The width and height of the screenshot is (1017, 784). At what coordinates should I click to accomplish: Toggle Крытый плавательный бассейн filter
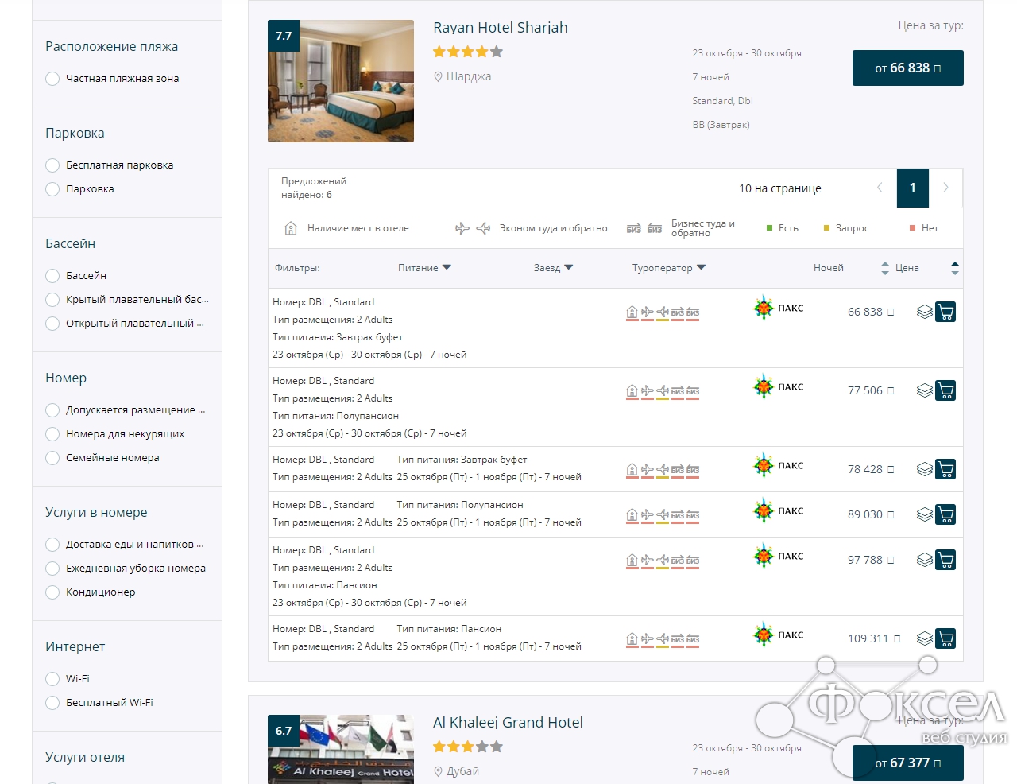pos(52,300)
